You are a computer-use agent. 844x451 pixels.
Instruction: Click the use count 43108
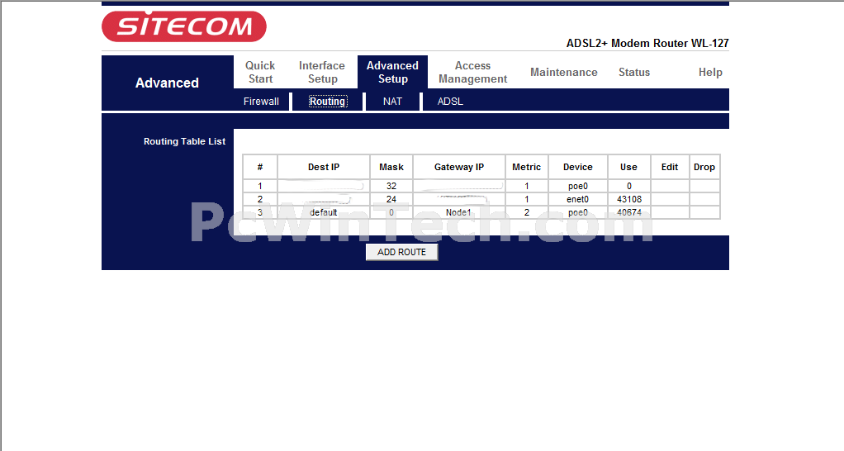[x=628, y=199]
